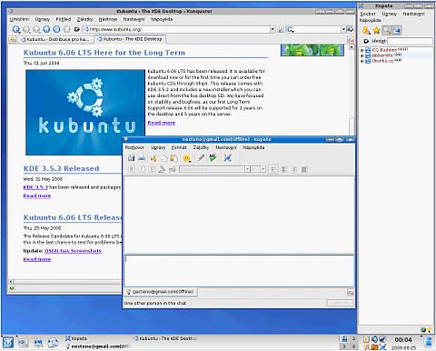
Task: Click the Hledat search field in Kopete
Action: (x=410, y=41)
